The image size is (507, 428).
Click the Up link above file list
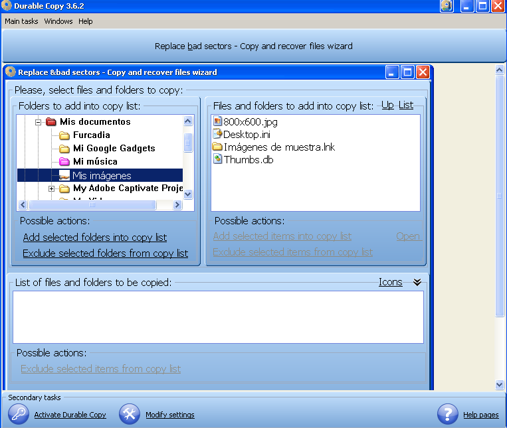(387, 106)
